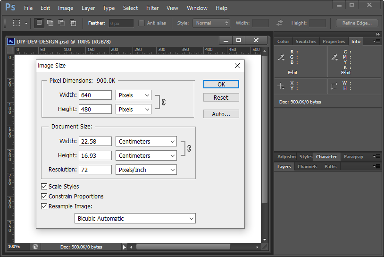
Task: Open document Height Centimeters dropdown
Action: 146,156
